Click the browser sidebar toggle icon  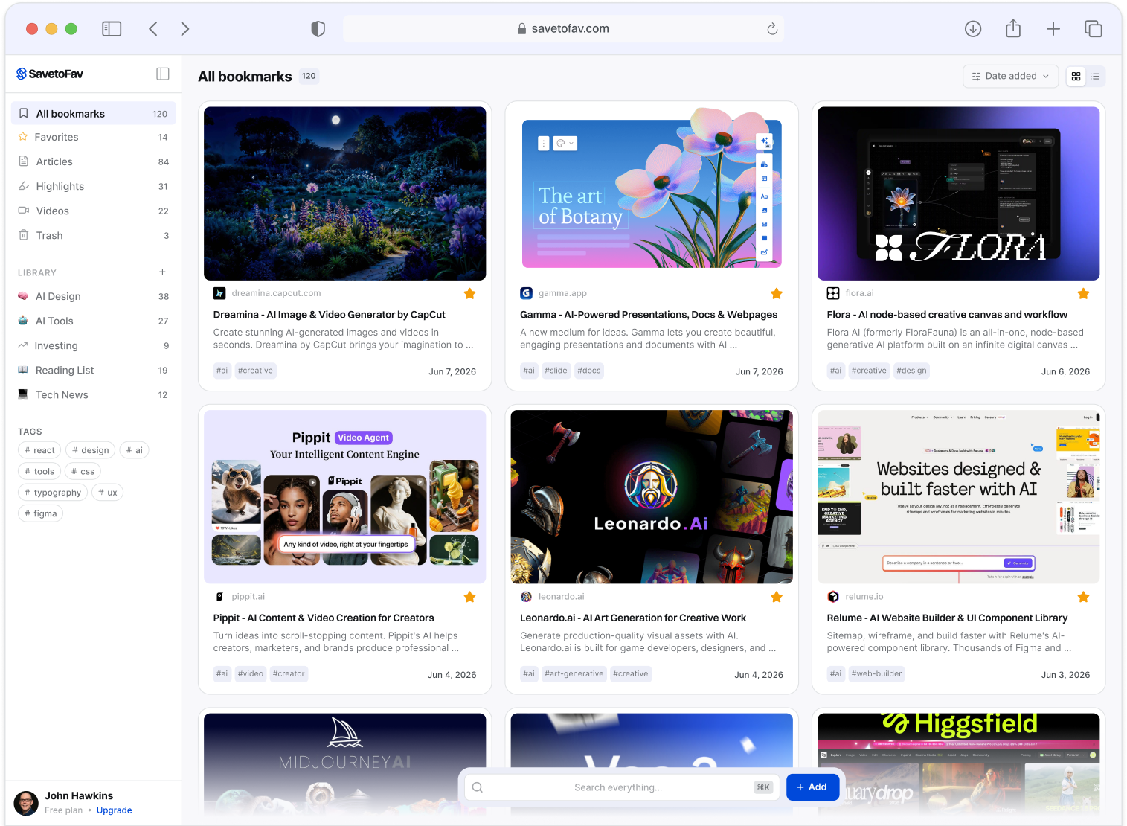(x=112, y=29)
